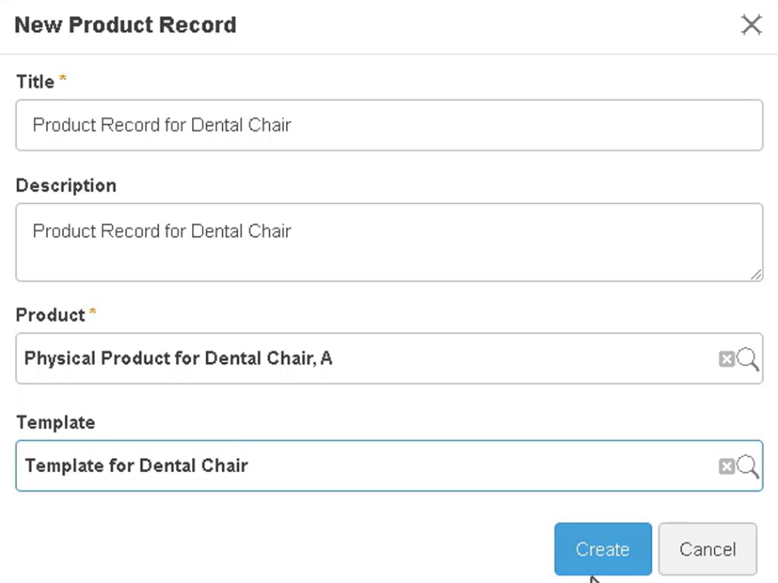Click the New Product Record heading
This screenshot has width=778, height=583.
(126, 25)
